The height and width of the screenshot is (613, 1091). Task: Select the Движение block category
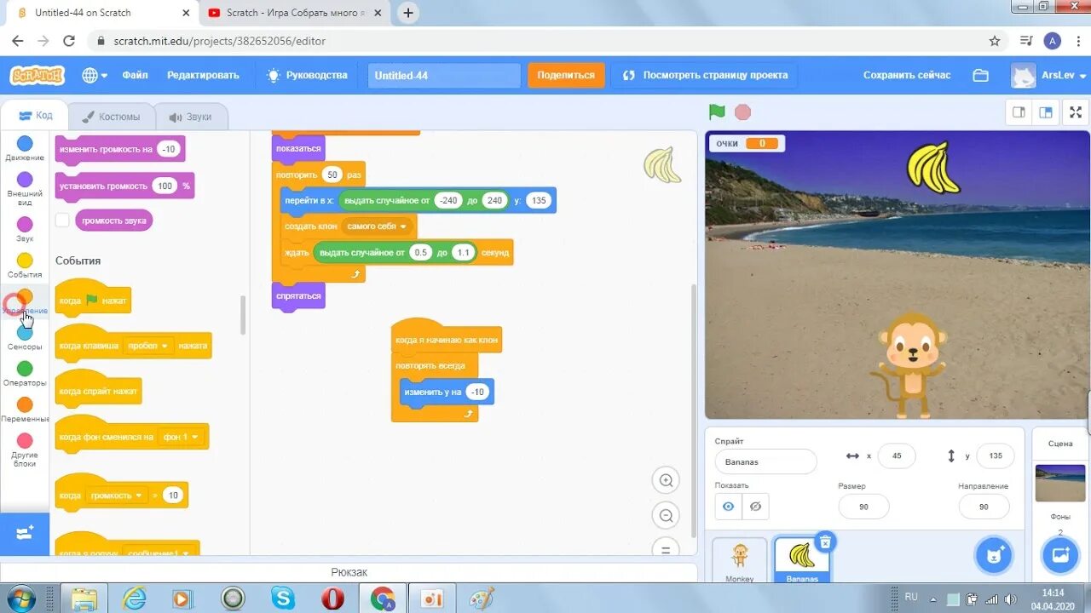click(x=25, y=145)
